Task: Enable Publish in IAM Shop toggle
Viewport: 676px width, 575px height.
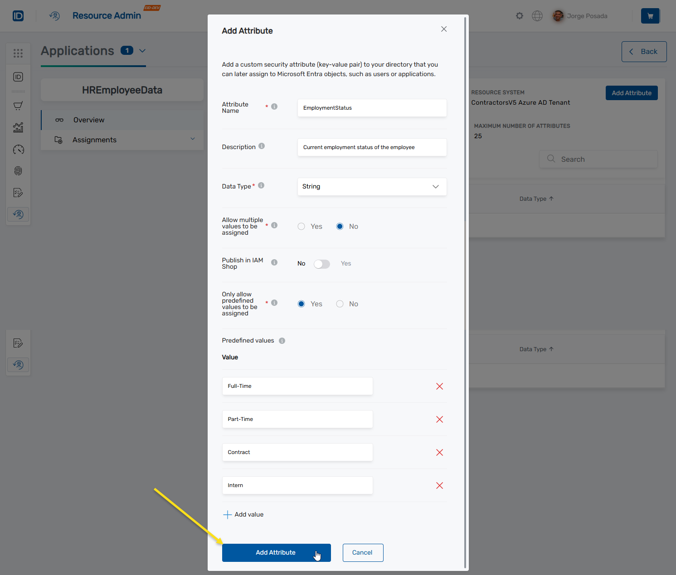Action: 322,263
